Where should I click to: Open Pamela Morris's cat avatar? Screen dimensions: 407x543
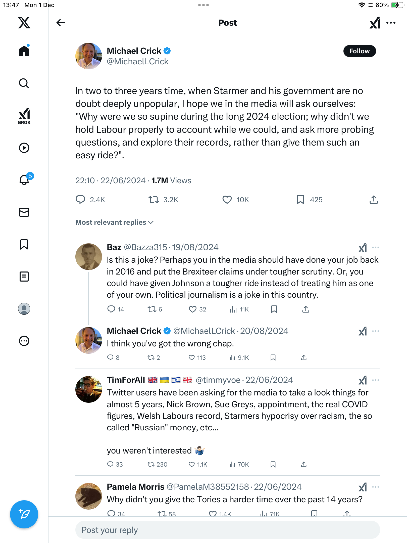pyautogui.click(x=89, y=496)
